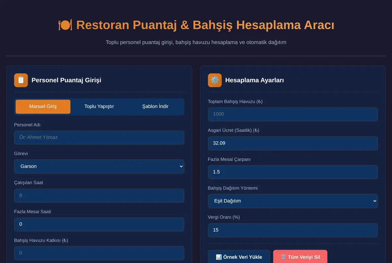392x263 pixels.
Task: Click the Vergi Oranı (%) field
Action: coord(293,230)
